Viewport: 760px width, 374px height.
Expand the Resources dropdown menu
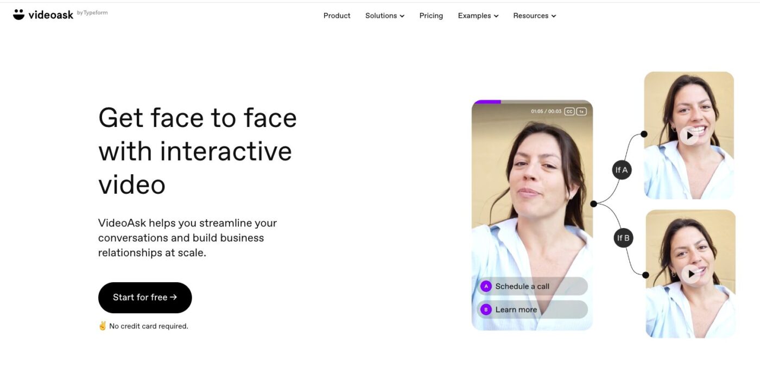[535, 16]
